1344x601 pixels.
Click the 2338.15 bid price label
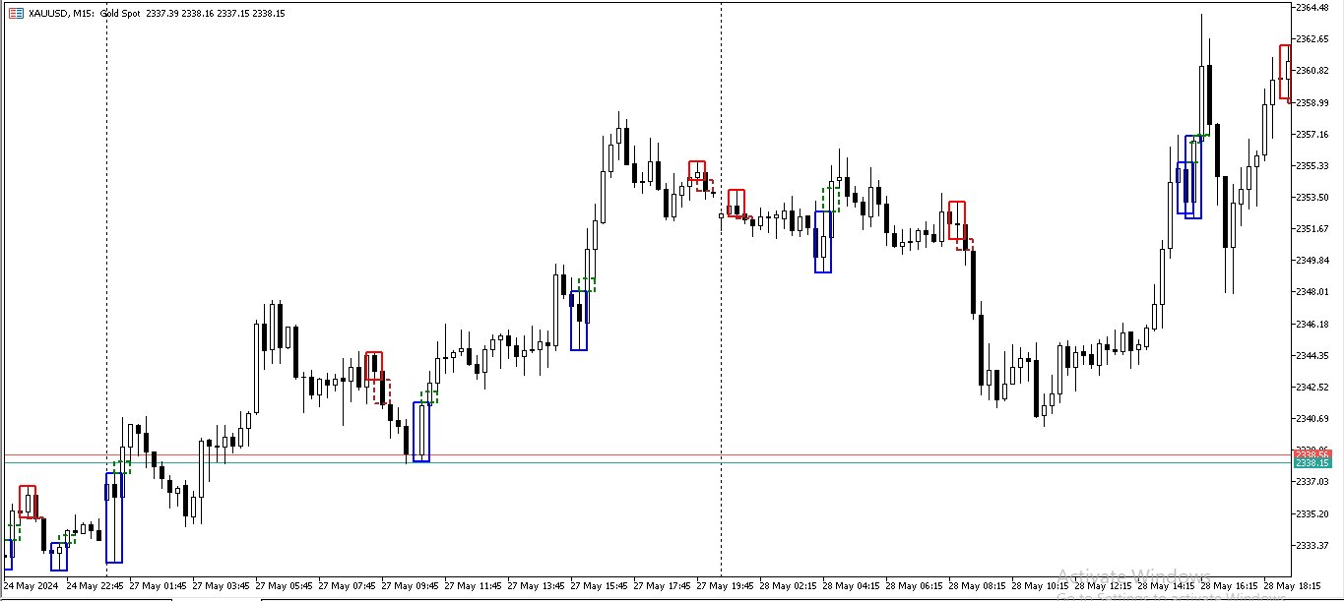tap(1313, 462)
